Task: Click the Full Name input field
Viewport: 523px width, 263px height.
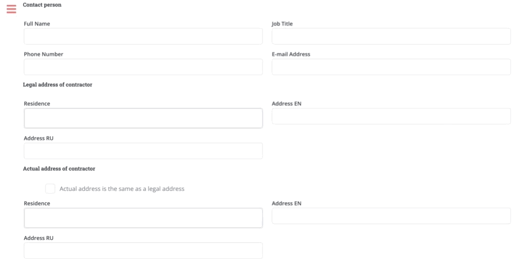Action: click(143, 37)
